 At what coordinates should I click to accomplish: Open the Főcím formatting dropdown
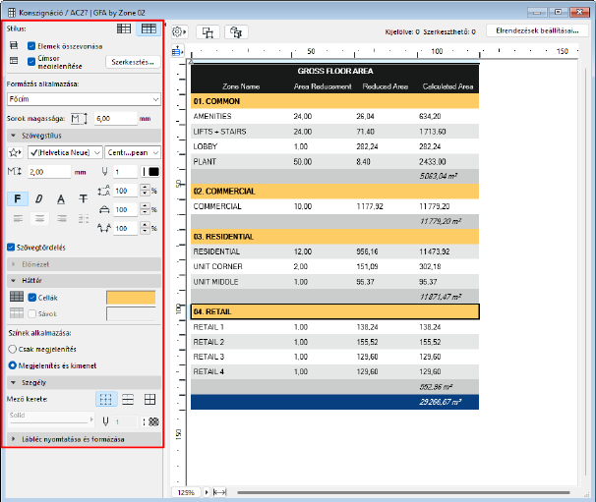coord(84,98)
